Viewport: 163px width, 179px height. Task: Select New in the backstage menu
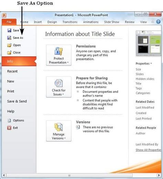(x=11, y=81)
